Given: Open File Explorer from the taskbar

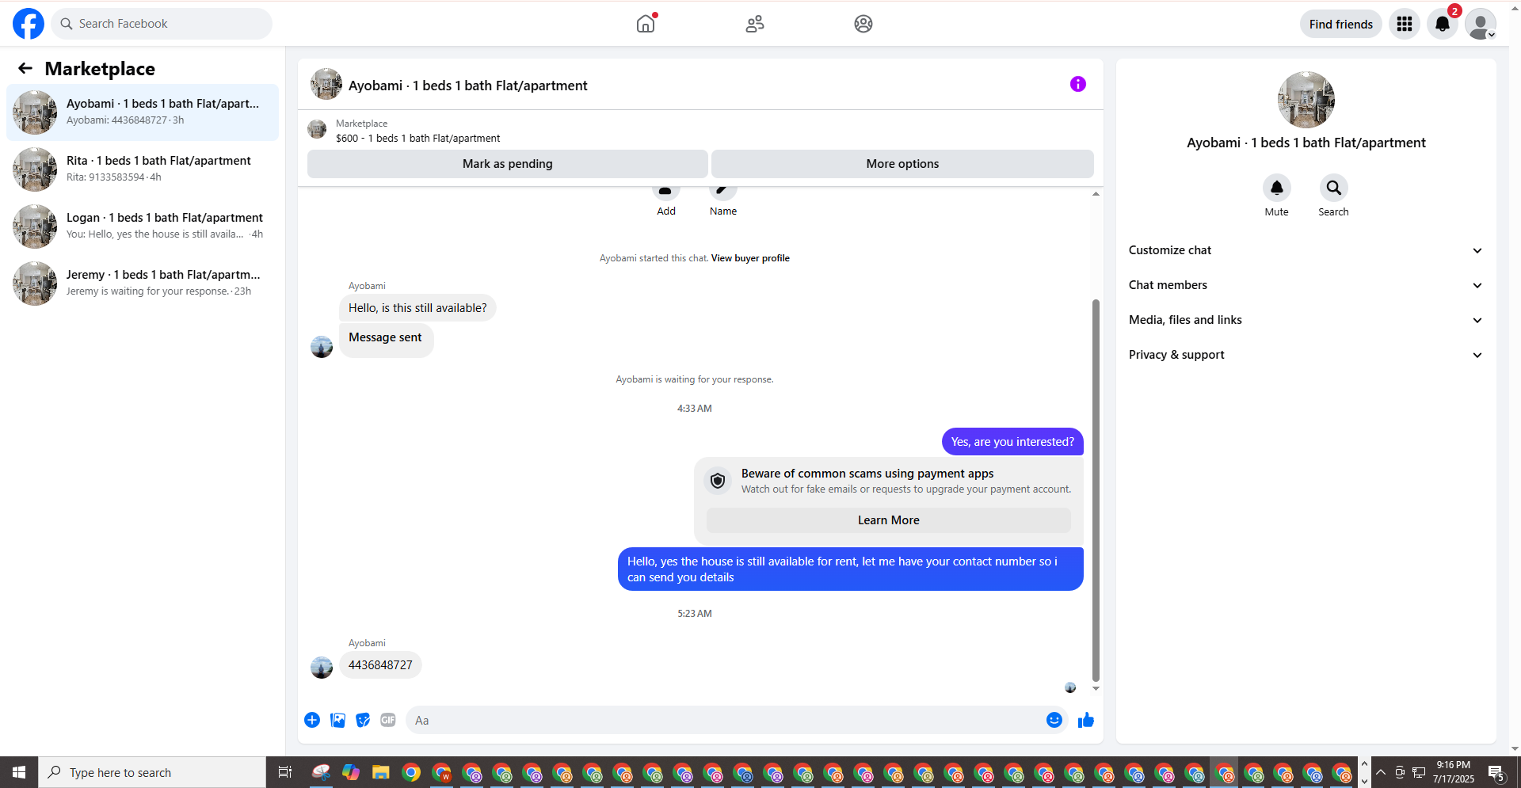Looking at the screenshot, I should click(x=381, y=772).
